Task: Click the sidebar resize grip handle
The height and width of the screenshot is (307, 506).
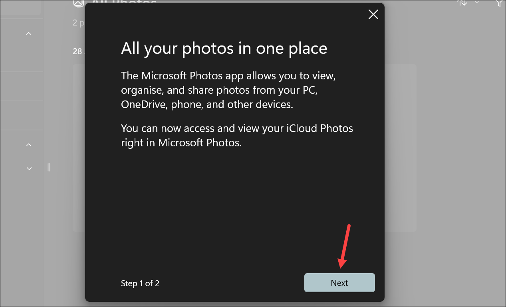Action: (49, 167)
